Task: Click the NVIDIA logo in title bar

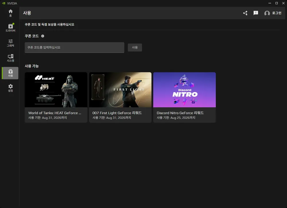Action: pos(3,3)
